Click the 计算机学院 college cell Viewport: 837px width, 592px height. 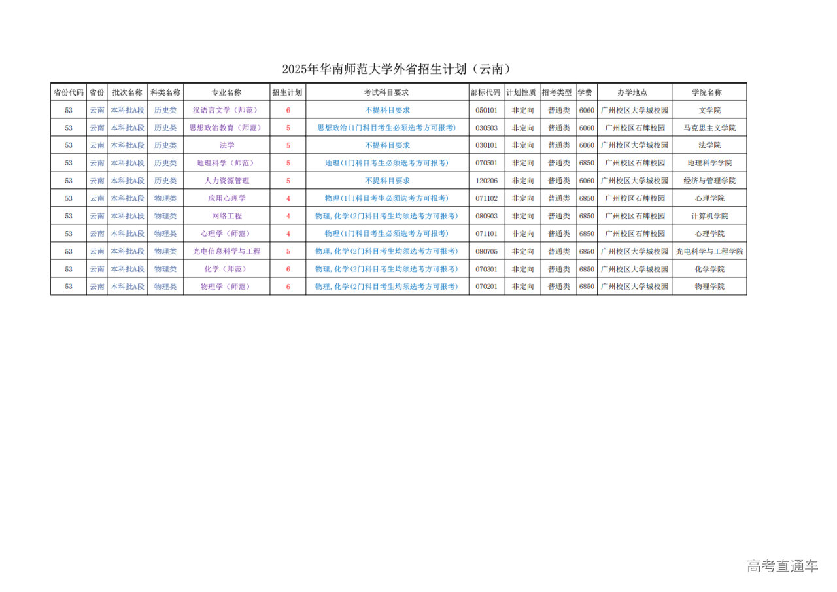coord(709,216)
